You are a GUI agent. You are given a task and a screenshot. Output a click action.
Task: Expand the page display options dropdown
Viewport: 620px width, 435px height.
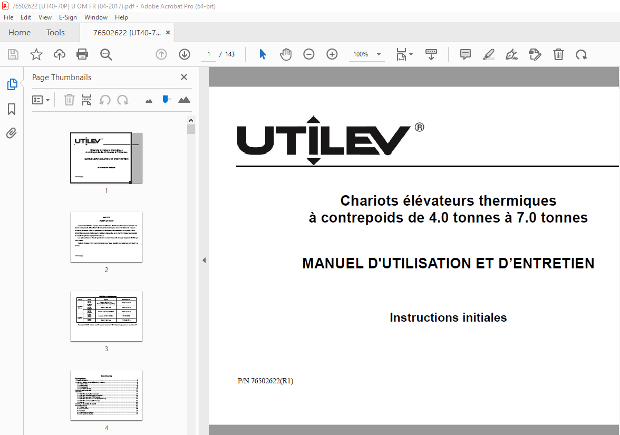coord(410,54)
